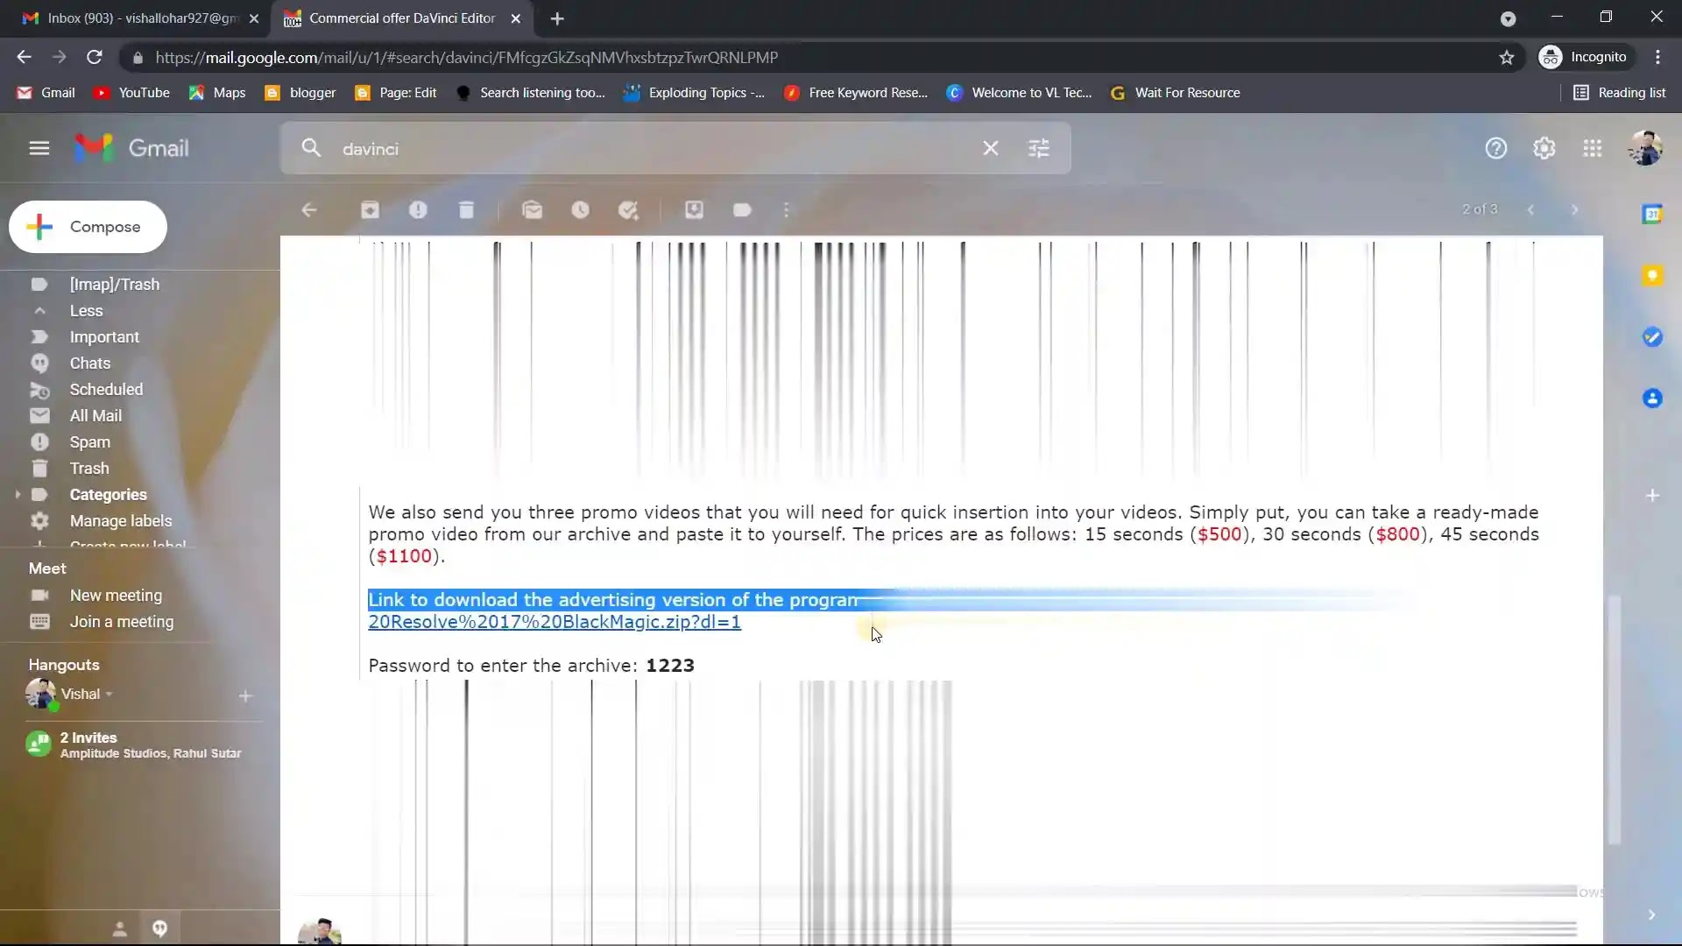Show search options filter sliders

(x=1038, y=149)
